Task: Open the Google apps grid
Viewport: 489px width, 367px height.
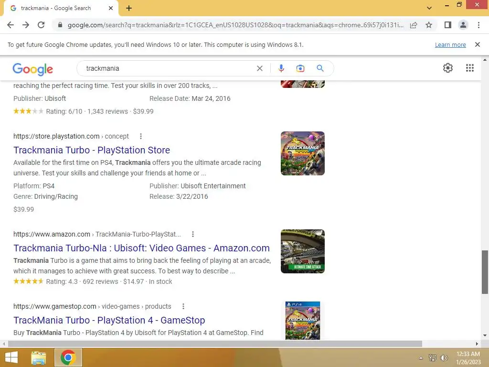Action: click(x=470, y=68)
